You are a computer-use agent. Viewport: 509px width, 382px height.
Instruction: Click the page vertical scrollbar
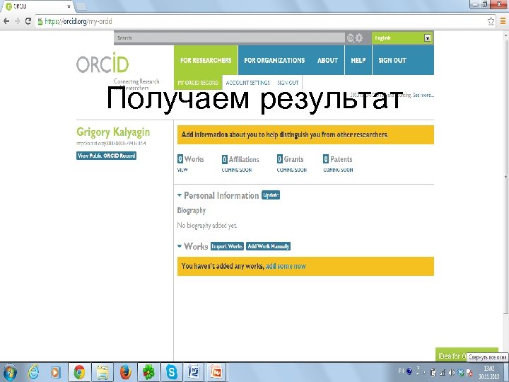click(x=505, y=177)
